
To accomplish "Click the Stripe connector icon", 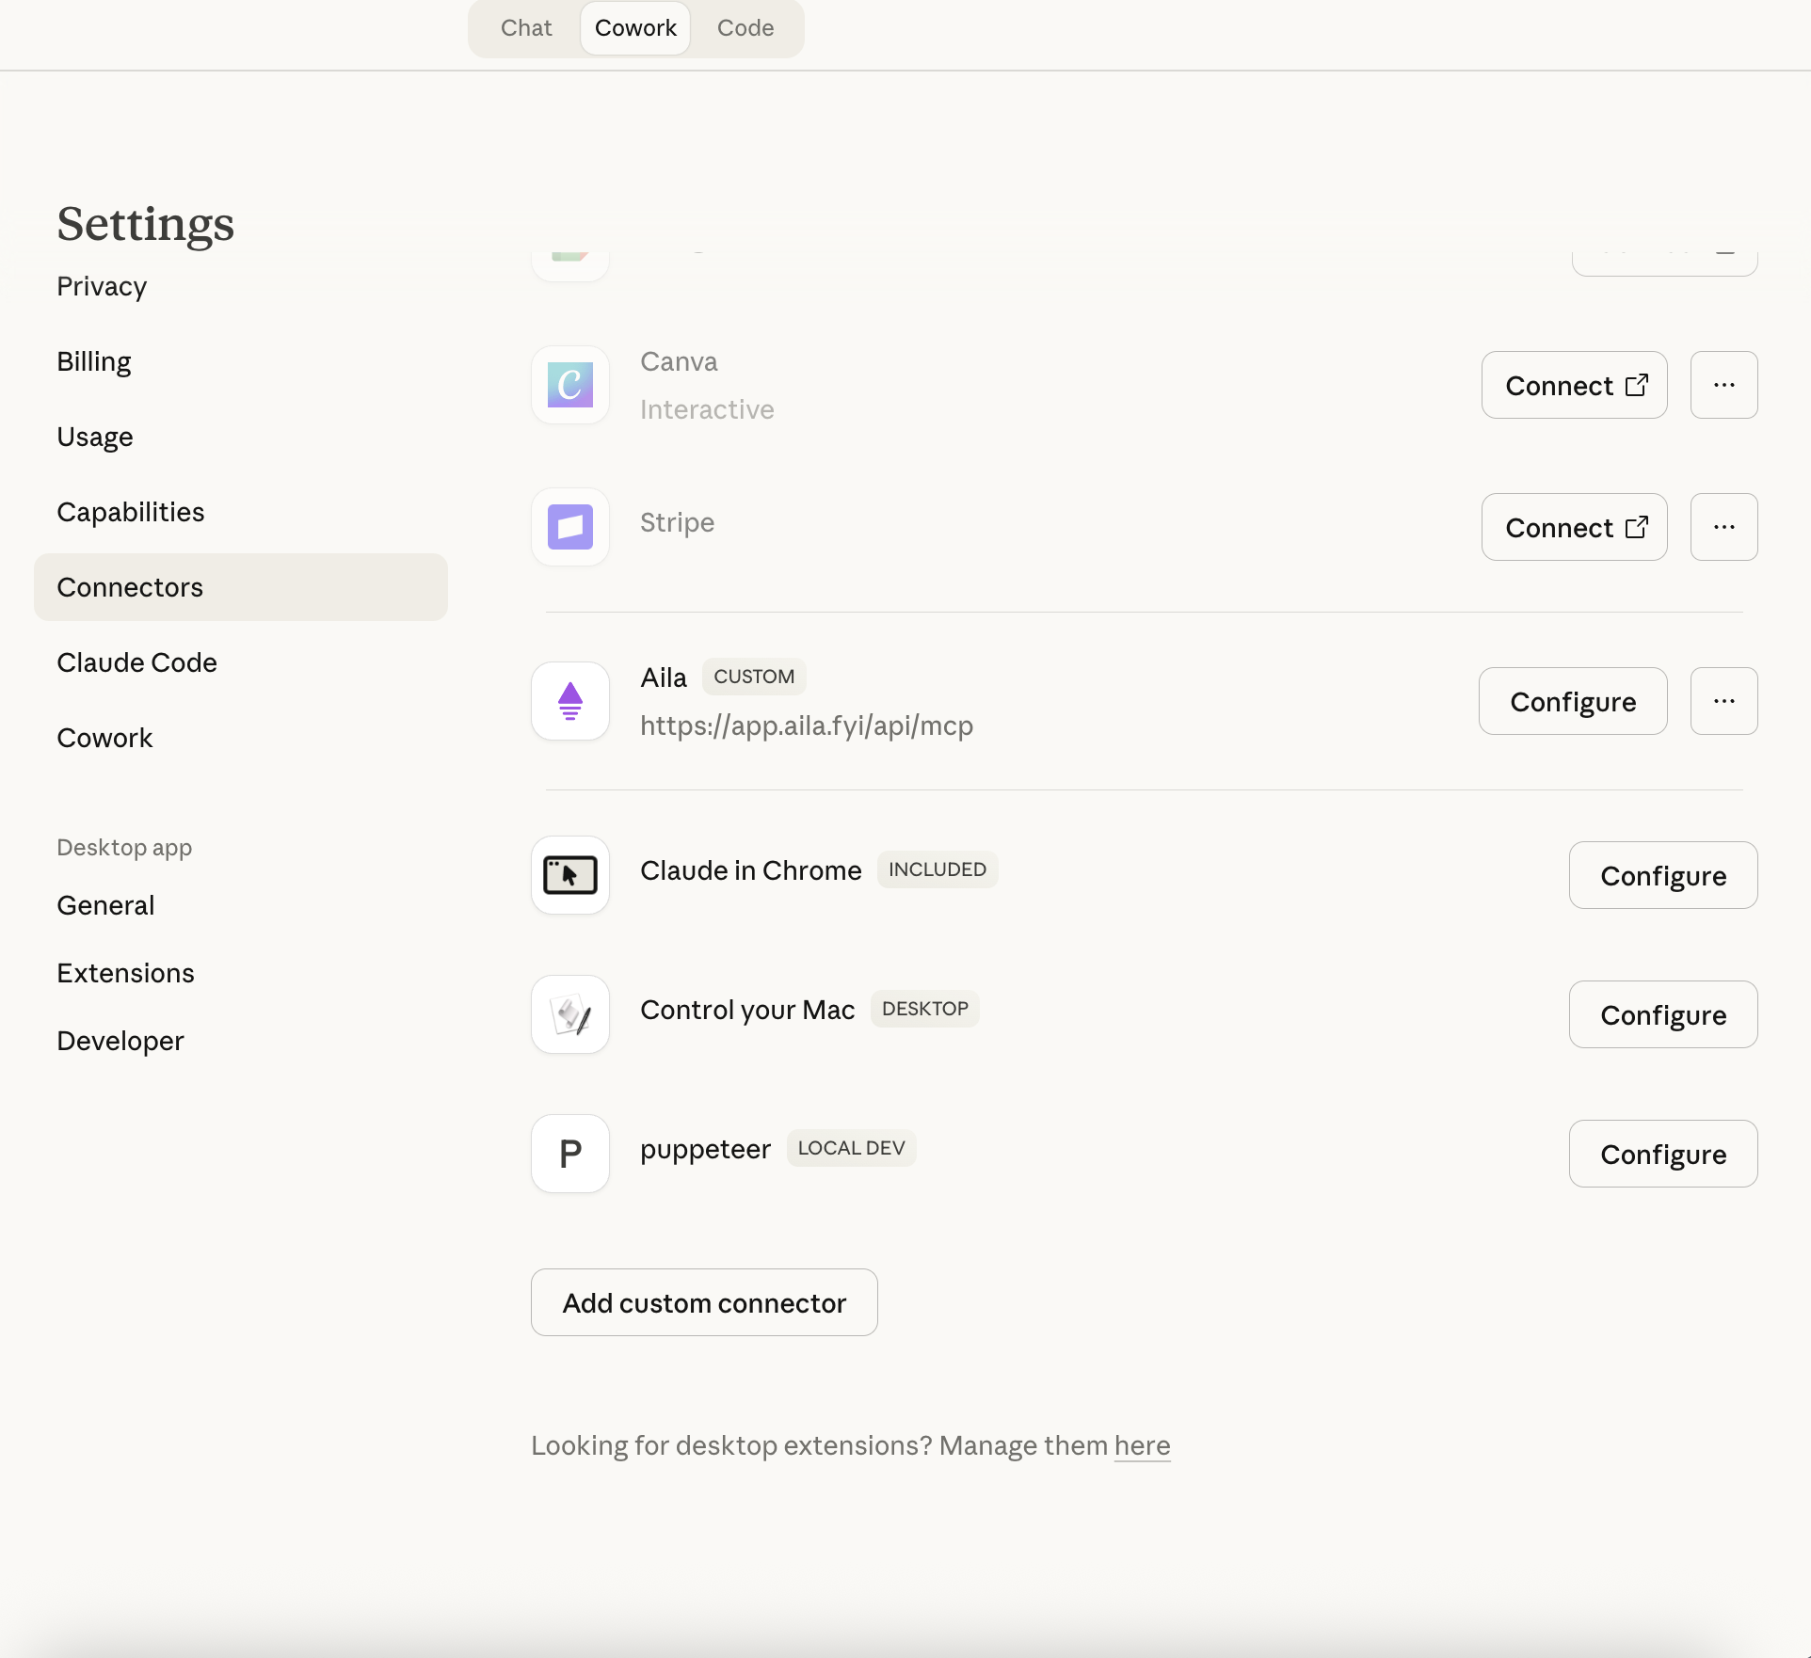I will click(x=569, y=527).
